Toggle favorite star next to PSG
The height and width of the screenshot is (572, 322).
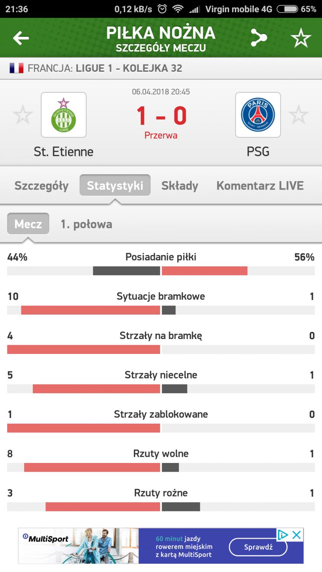pyautogui.click(x=298, y=115)
